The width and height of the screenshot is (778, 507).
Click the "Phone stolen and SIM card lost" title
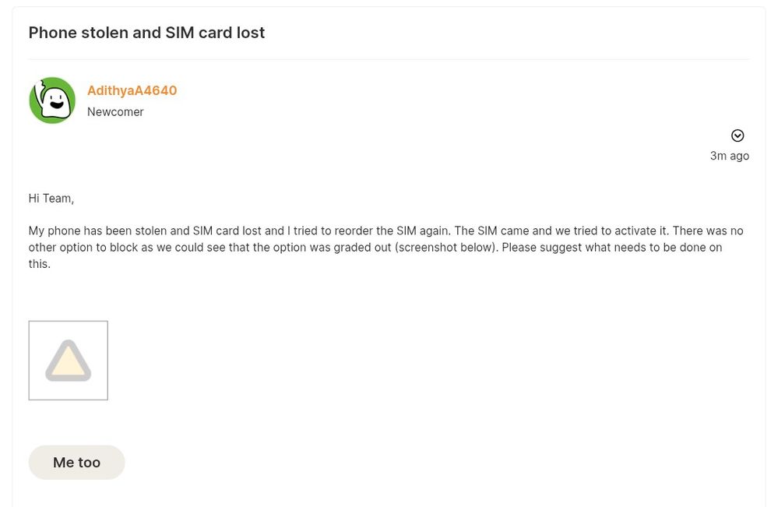click(x=146, y=33)
